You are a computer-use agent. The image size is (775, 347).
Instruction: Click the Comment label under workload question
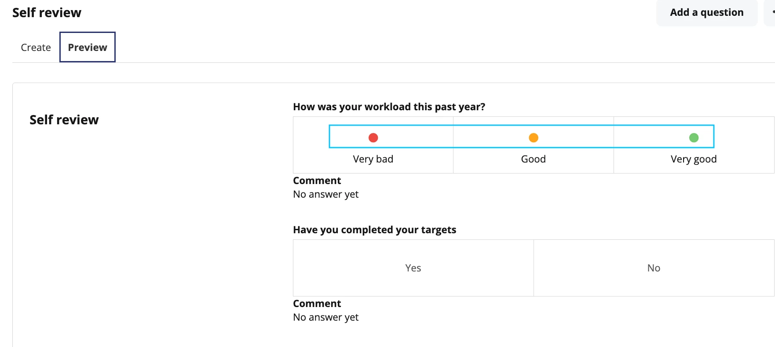tap(317, 181)
